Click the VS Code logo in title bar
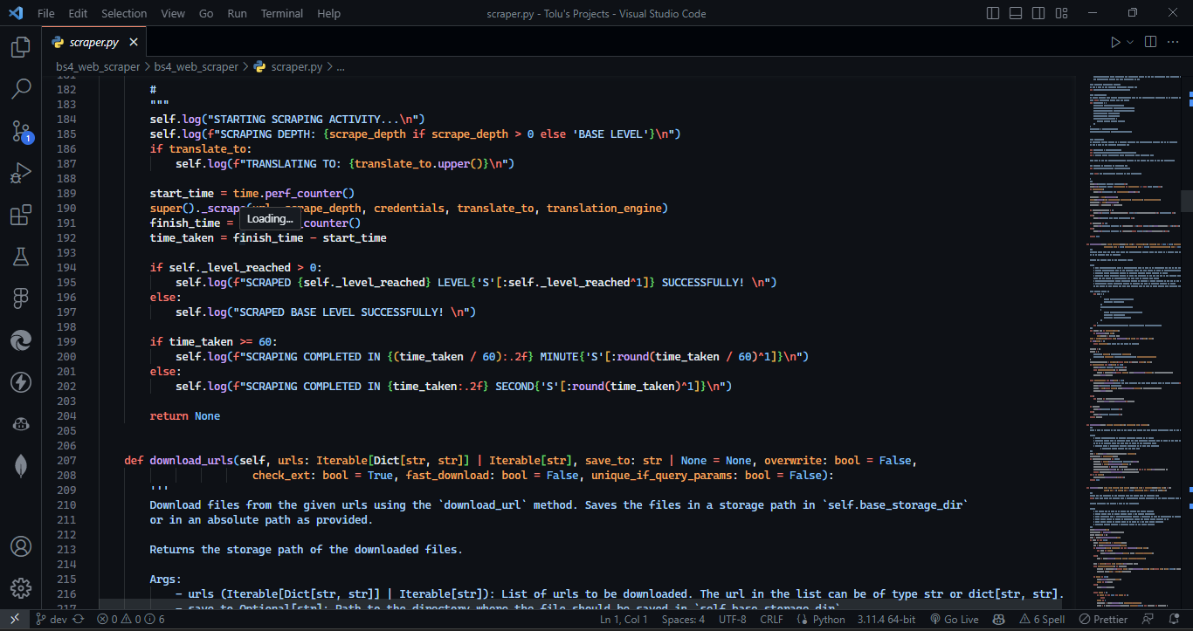Image resolution: width=1193 pixels, height=631 pixels. (15, 13)
